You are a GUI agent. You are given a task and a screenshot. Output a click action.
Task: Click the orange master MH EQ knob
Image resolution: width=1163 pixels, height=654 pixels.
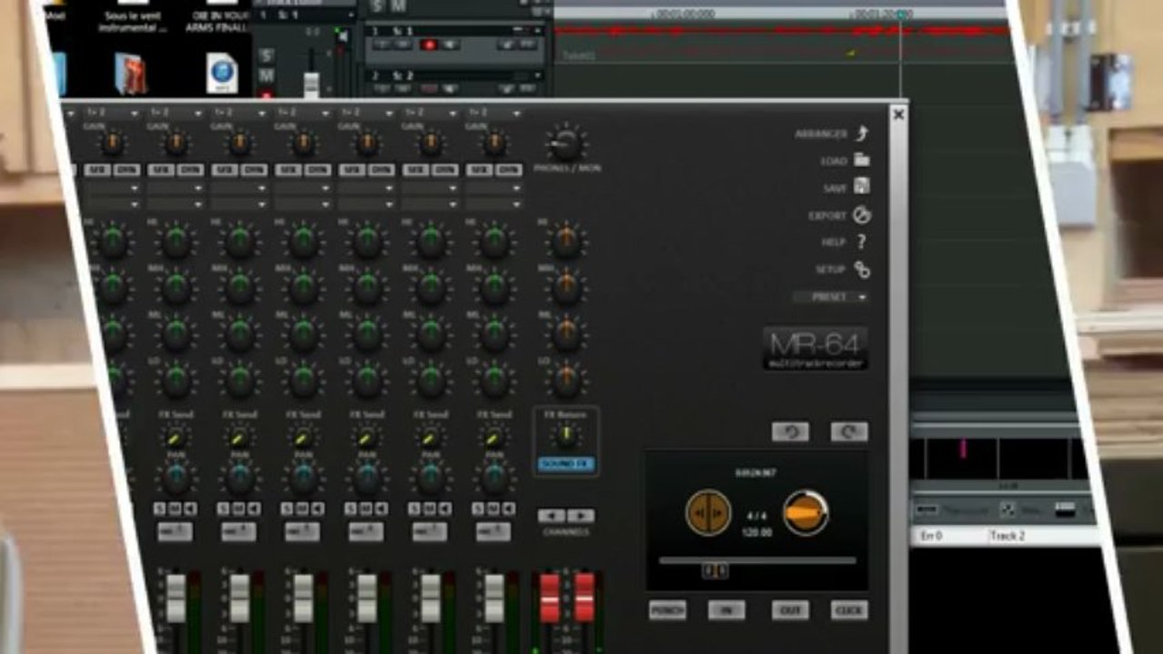click(566, 288)
